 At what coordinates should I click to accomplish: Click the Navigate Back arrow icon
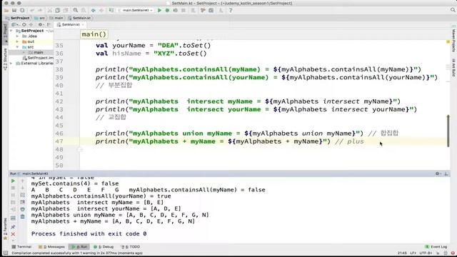94,10
